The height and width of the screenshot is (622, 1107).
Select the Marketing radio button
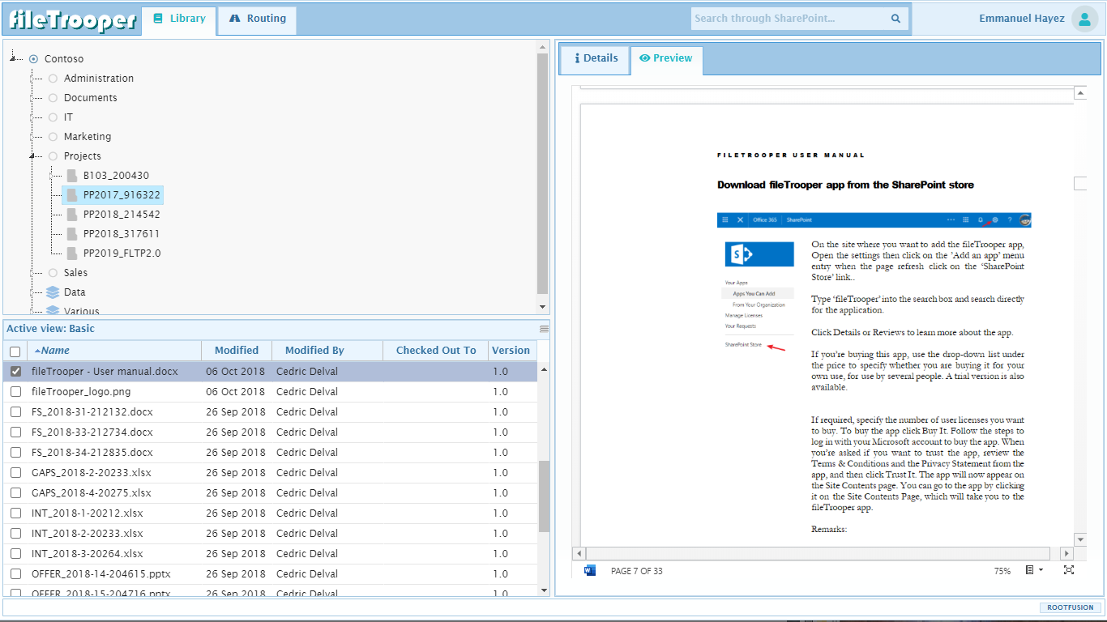point(53,137)
